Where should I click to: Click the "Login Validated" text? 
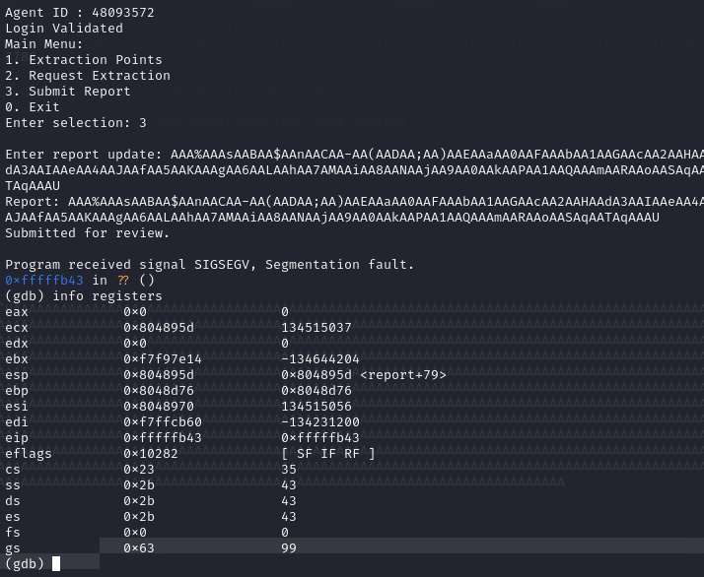(64, 29)
